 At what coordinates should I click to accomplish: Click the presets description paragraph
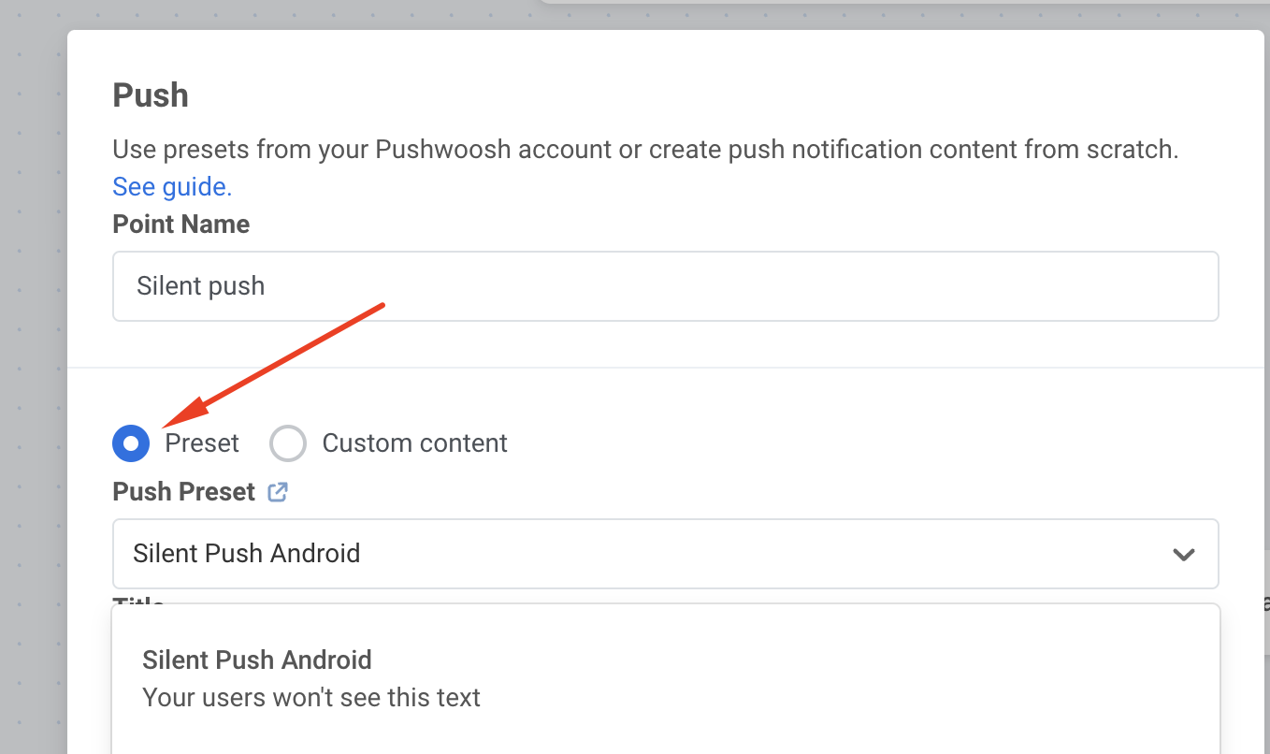[645, 150]
